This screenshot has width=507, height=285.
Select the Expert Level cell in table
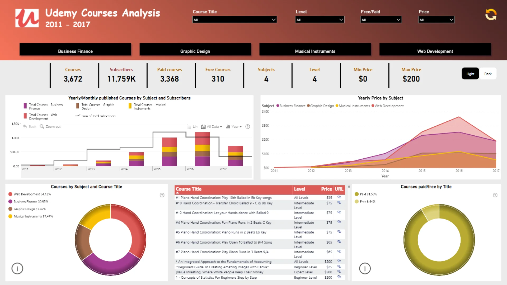coord(303,272)
